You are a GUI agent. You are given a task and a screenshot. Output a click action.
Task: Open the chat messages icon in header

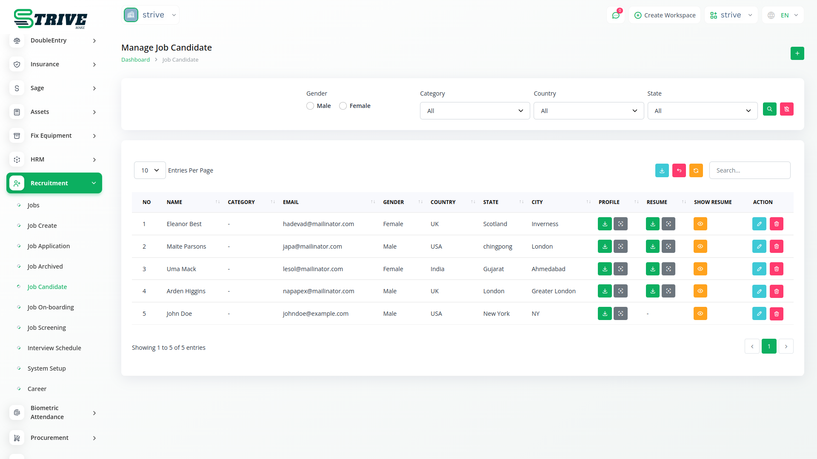(x=616, y=15)
